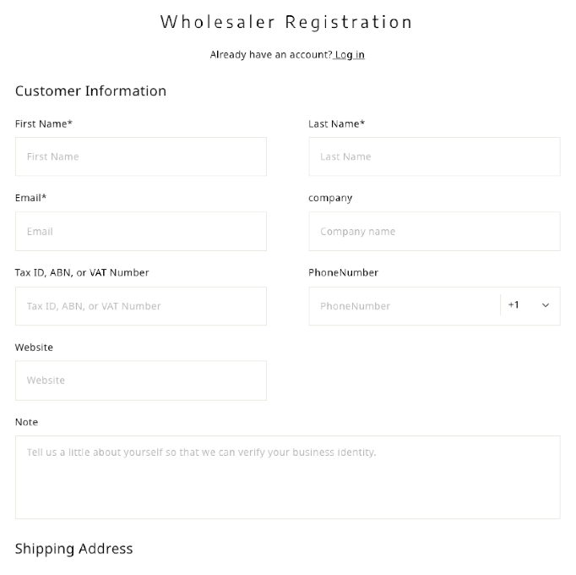Focus the First Name input field
The image size is (576, 575).
pyautogui.click(x=140, y=156)
